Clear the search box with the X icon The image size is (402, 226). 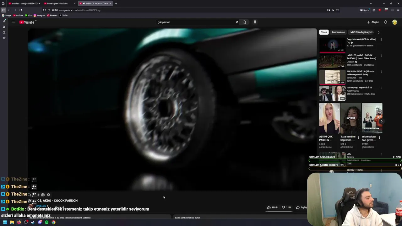point(237,22)
